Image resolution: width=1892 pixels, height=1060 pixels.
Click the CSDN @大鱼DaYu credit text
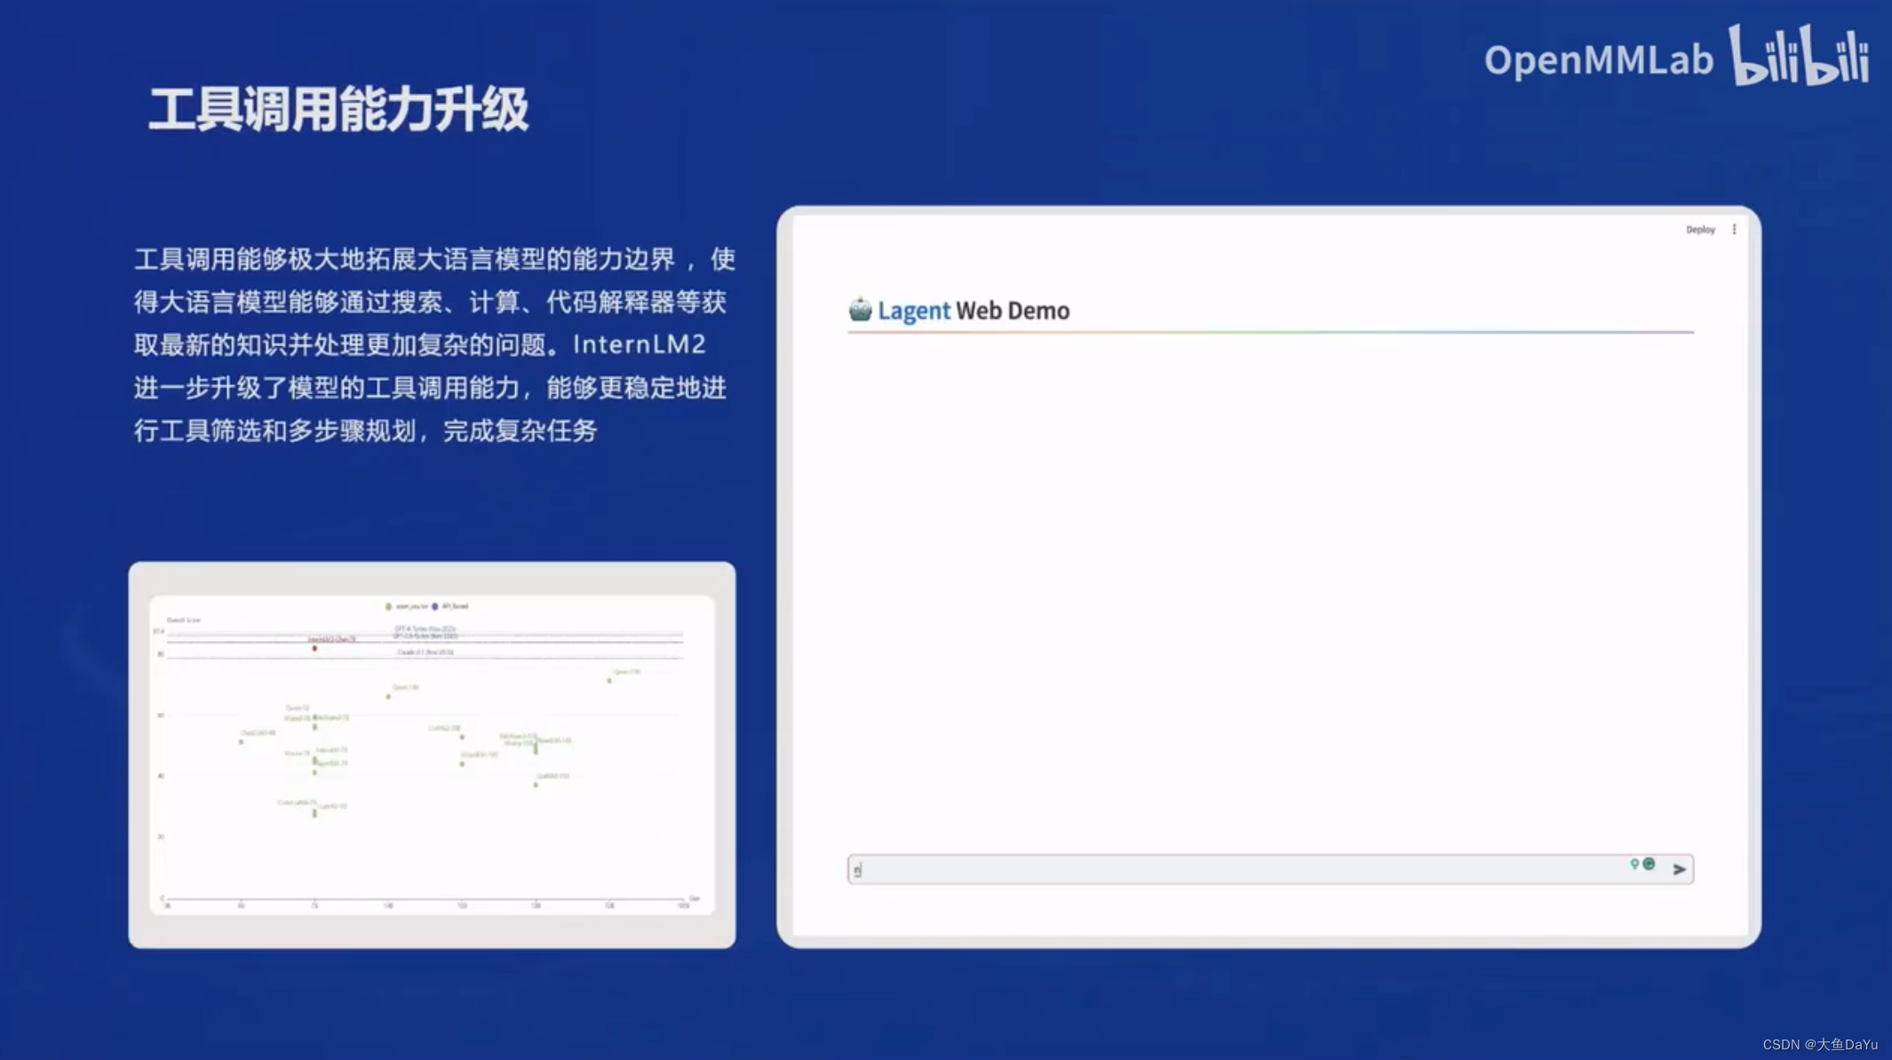[1820, 1045]
